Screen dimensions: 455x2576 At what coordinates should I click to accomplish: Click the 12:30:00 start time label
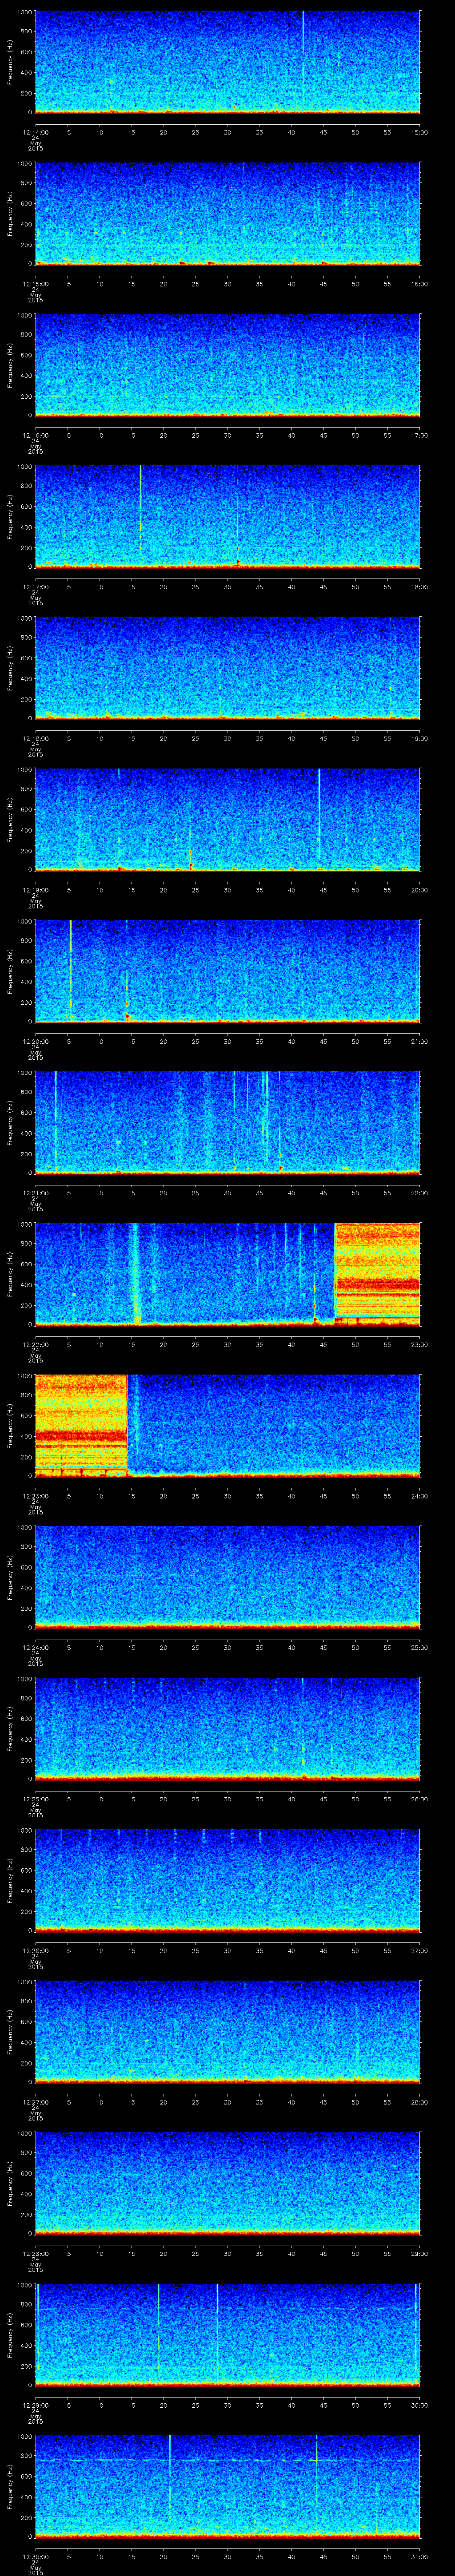click(35, 2556)
